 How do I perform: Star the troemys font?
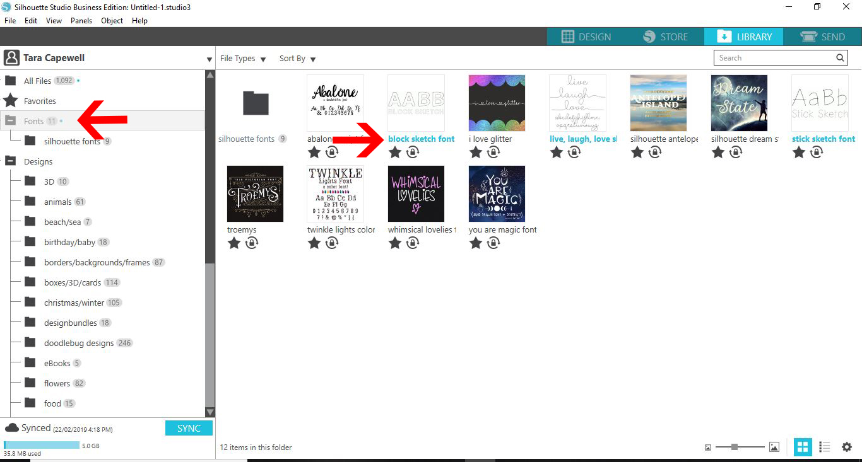[x=233, y=243]
